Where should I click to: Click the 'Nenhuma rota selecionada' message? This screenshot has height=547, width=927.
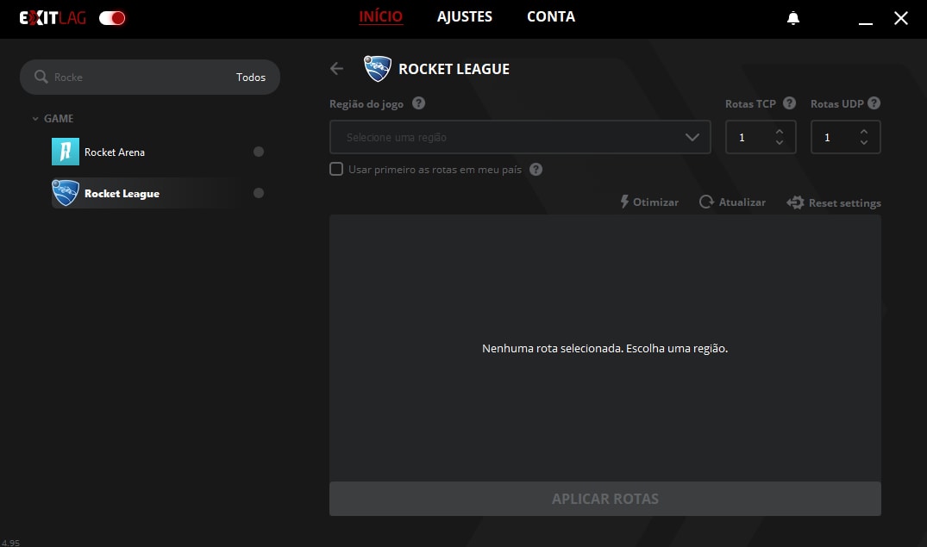point(604,349)
